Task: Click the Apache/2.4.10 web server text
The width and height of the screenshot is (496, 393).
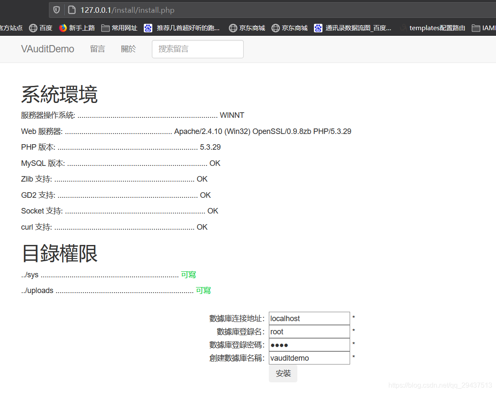Action: pos(262,131)
